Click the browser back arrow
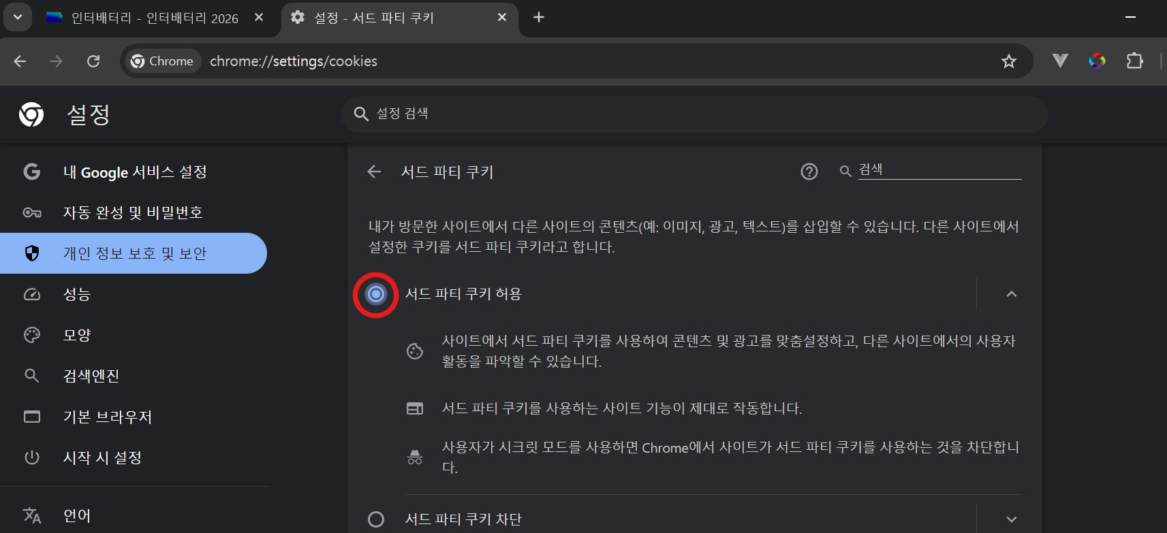The height and width of the screenshot is (533, 1167). click(x=20, y=61)
